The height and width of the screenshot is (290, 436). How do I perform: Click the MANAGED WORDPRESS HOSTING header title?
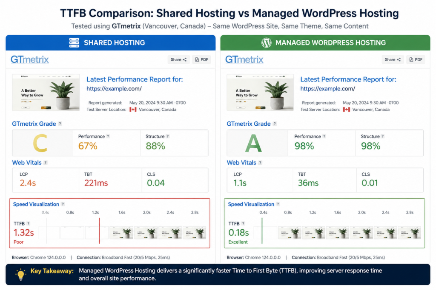coord(330,43)
